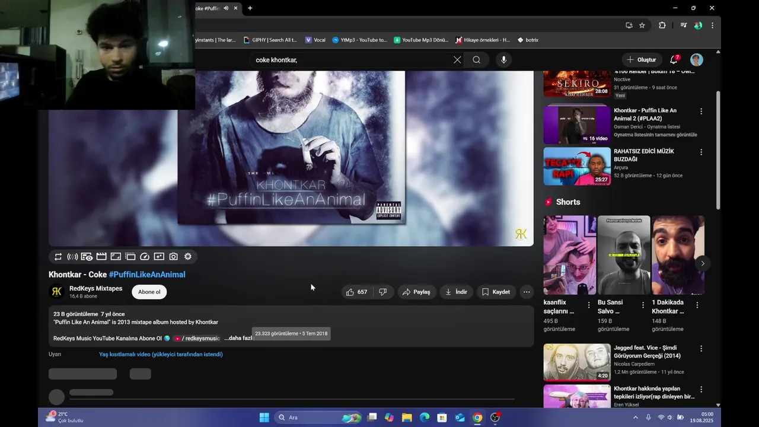Open a new tab with plus button
Screen dimensions: 759x427
(x=250, y=8)
